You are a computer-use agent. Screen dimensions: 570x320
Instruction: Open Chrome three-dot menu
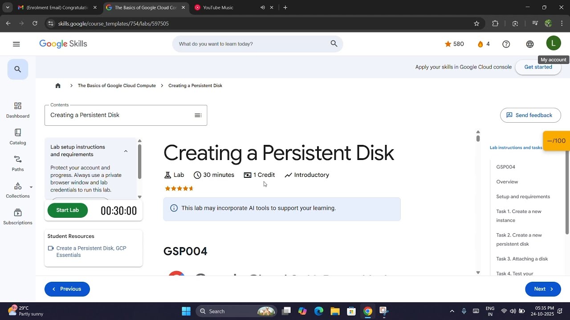pos(562,24)
